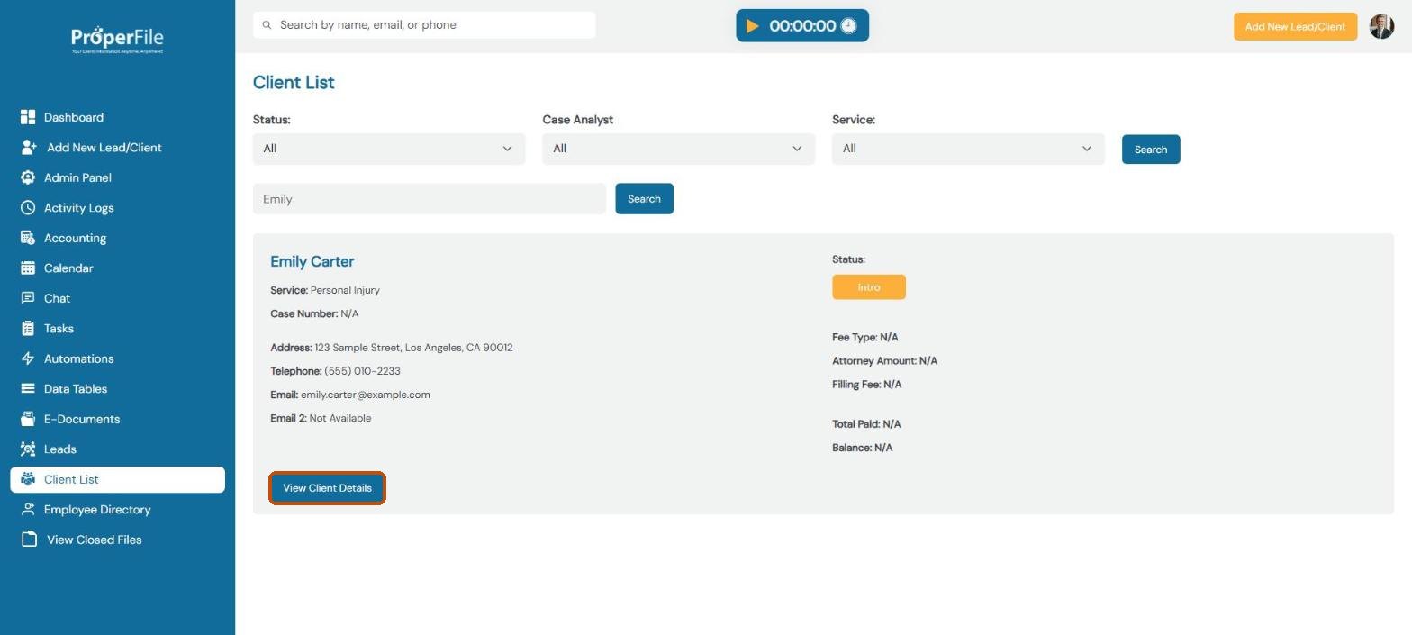Select Accounting in the sidebar
The image size is (1412, 635).
tap(75, 238)
